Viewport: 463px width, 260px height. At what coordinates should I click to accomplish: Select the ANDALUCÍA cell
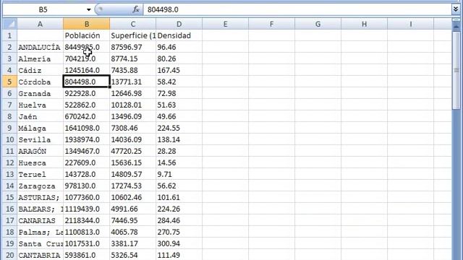tap(41, 47)
